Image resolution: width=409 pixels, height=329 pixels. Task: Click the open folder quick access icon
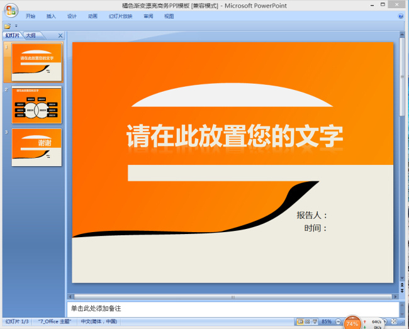pos(8,26)
